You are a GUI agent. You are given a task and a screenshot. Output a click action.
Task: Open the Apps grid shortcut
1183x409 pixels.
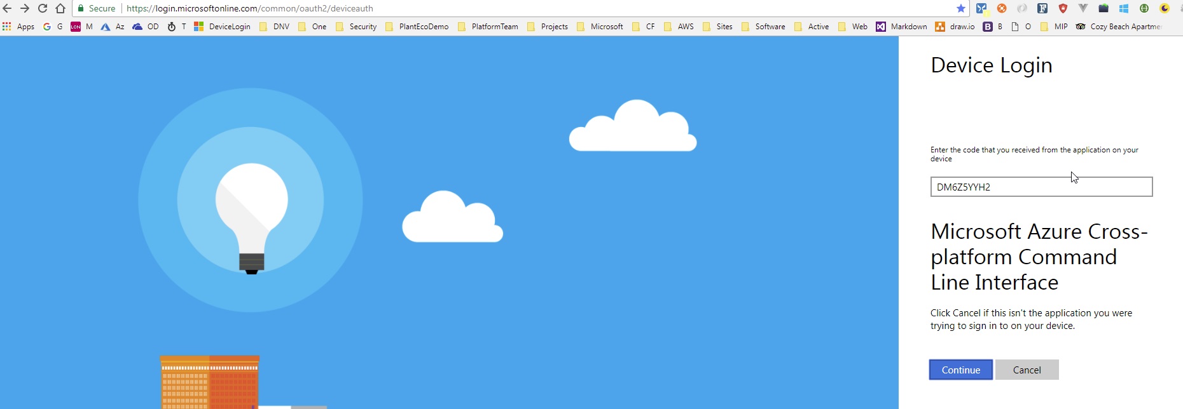point(18,27)
